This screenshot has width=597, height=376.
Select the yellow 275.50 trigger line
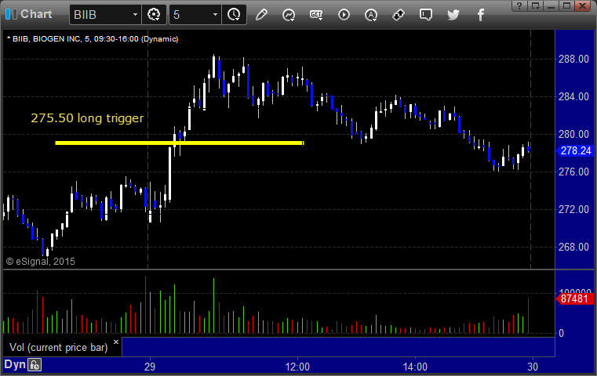pyautogui.click(x=180, y=143)
